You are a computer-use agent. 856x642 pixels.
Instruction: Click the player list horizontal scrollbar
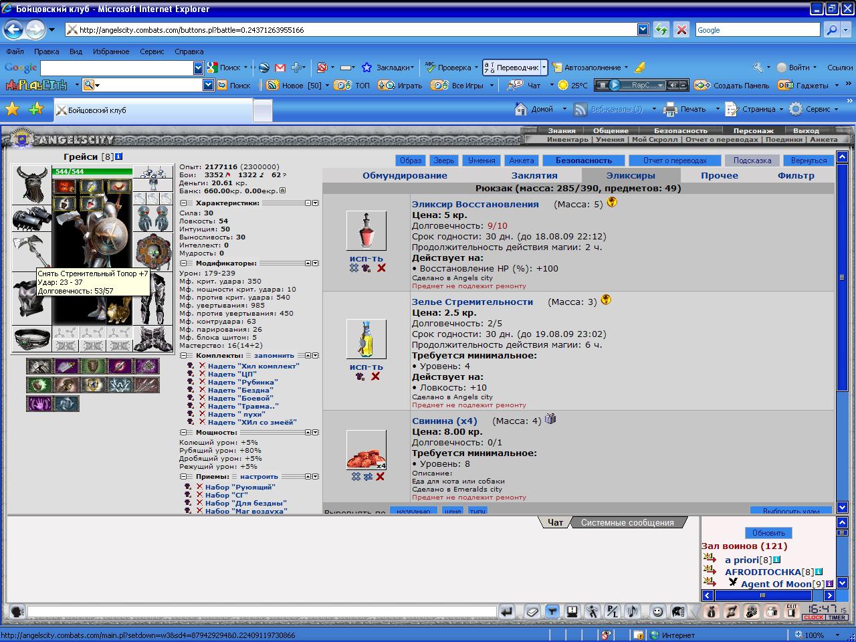tap(768, 595)
